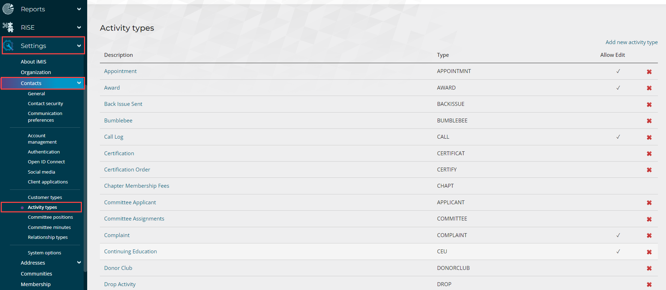Go to Relationship types in sidebar
Image resolution: width=666 pixels, height=290 pixels.
(x=48, y=237)
